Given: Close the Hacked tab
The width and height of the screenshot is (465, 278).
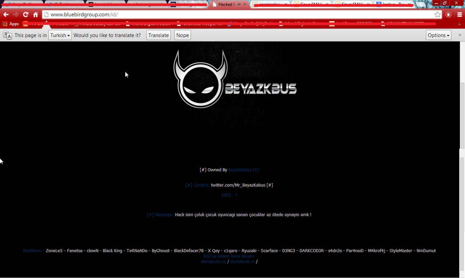Looking at the screenshot, I should pyautogui.click(x=244, y=4).
